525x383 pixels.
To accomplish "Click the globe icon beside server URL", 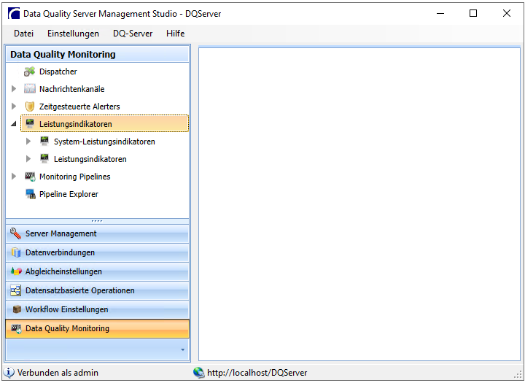I will pos(199,372).
